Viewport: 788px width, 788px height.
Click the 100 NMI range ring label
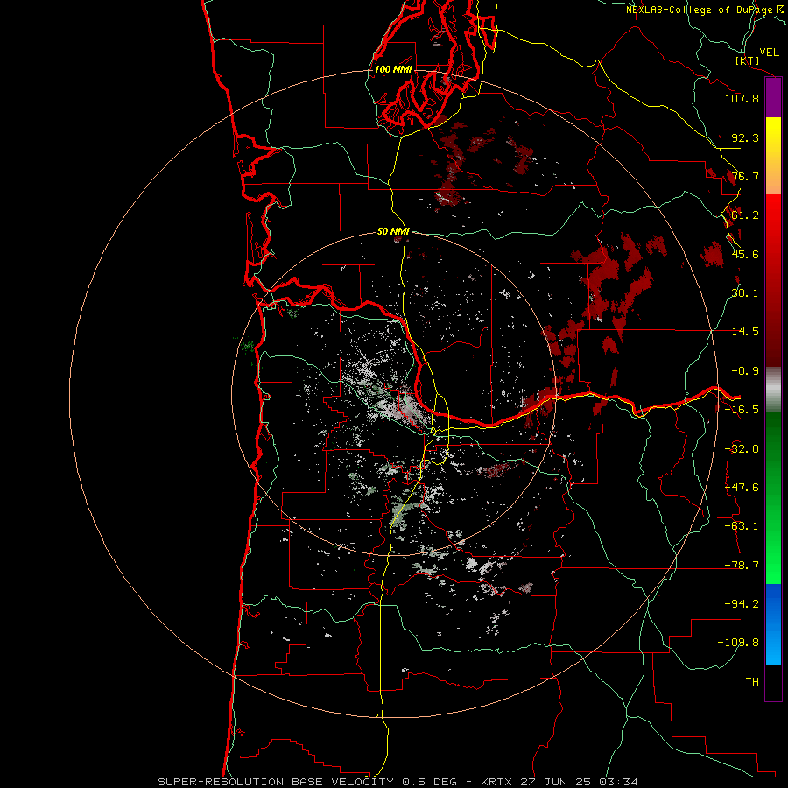click(393, 69)
